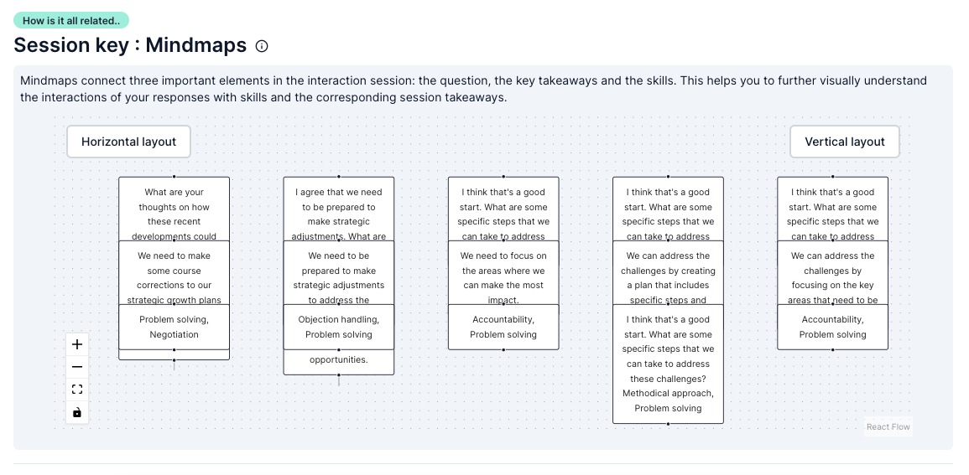This screenshot has height=475, width=969.
Task: Open the info icon beside Session key title
Action: click(x=262, y=46)
